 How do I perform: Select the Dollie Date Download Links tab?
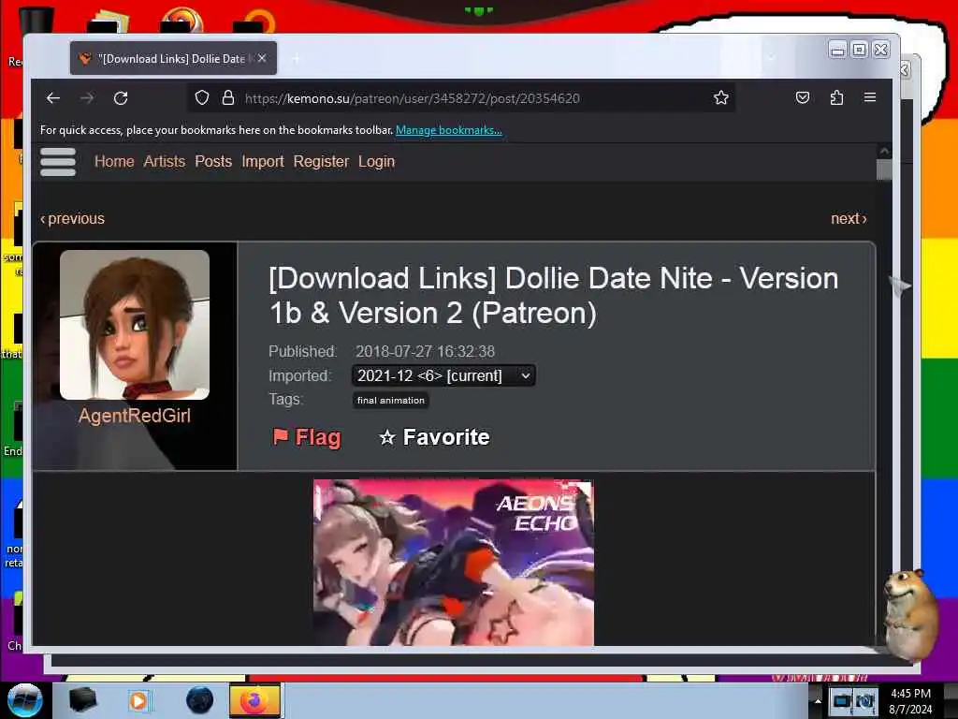pos(173,58)
